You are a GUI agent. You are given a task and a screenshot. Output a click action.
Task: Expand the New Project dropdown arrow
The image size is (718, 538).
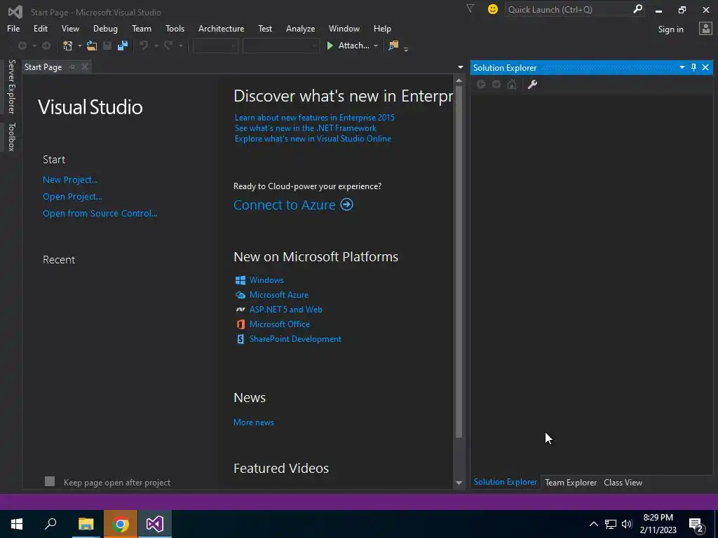79,46
